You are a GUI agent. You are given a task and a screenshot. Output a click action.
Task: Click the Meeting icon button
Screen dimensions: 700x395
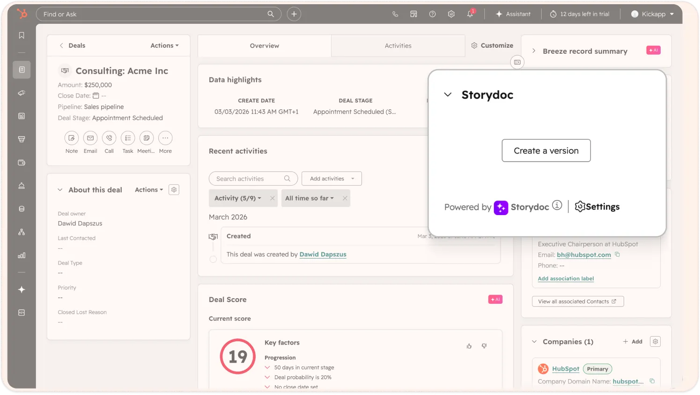(x=147, y=138)
